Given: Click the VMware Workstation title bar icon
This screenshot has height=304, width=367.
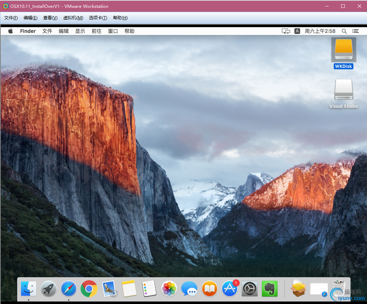Looking at the screenshot, I should coord(5,6).
